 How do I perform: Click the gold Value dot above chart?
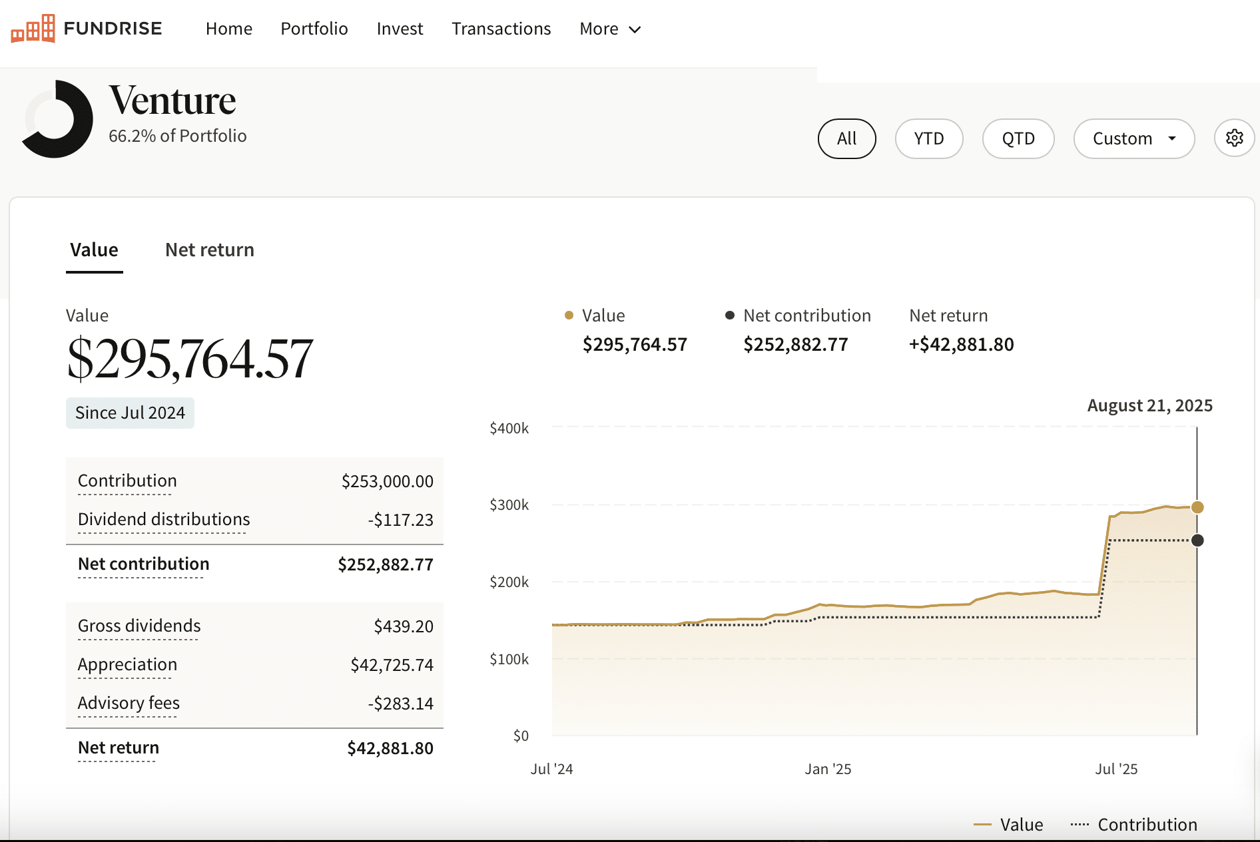(x=569, y=316)
